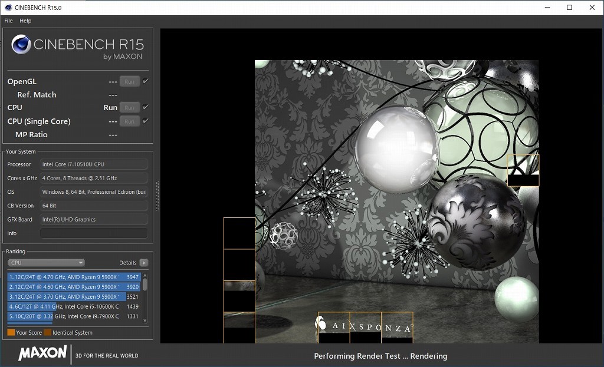Click the brown Identical System legend swatch
This screenshot has height=367, width=604.
pyautogui.click(x=48, y=333)
